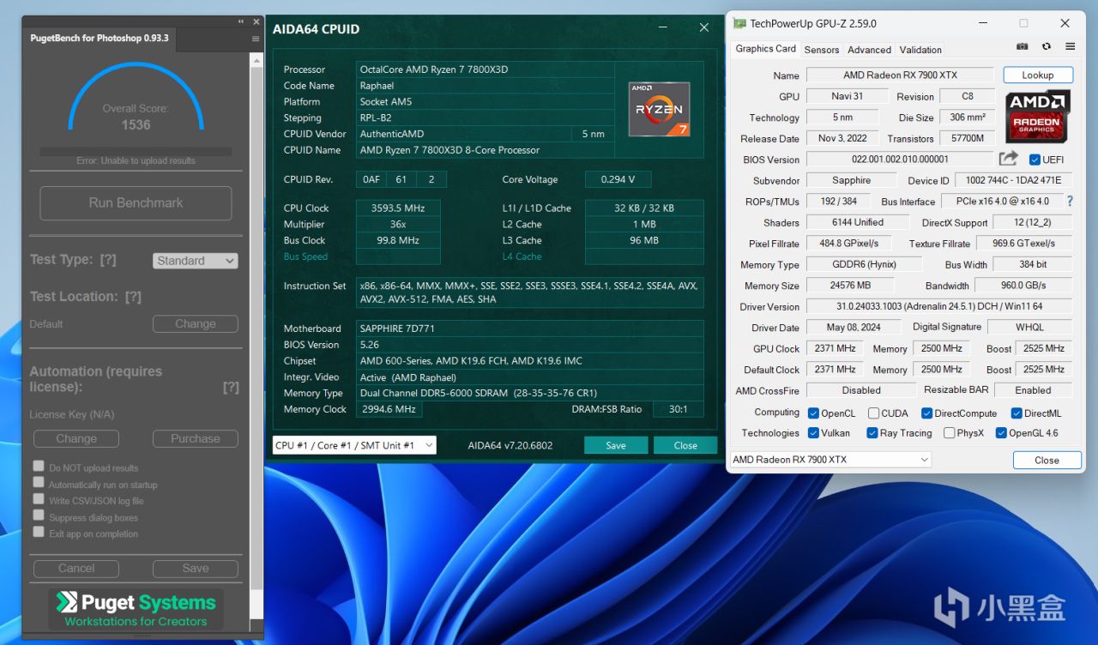Open the AMD Radeon RX 7900 XTX GPU dropdown
The width and height of the screenshot is (1098, 645).
830,460
